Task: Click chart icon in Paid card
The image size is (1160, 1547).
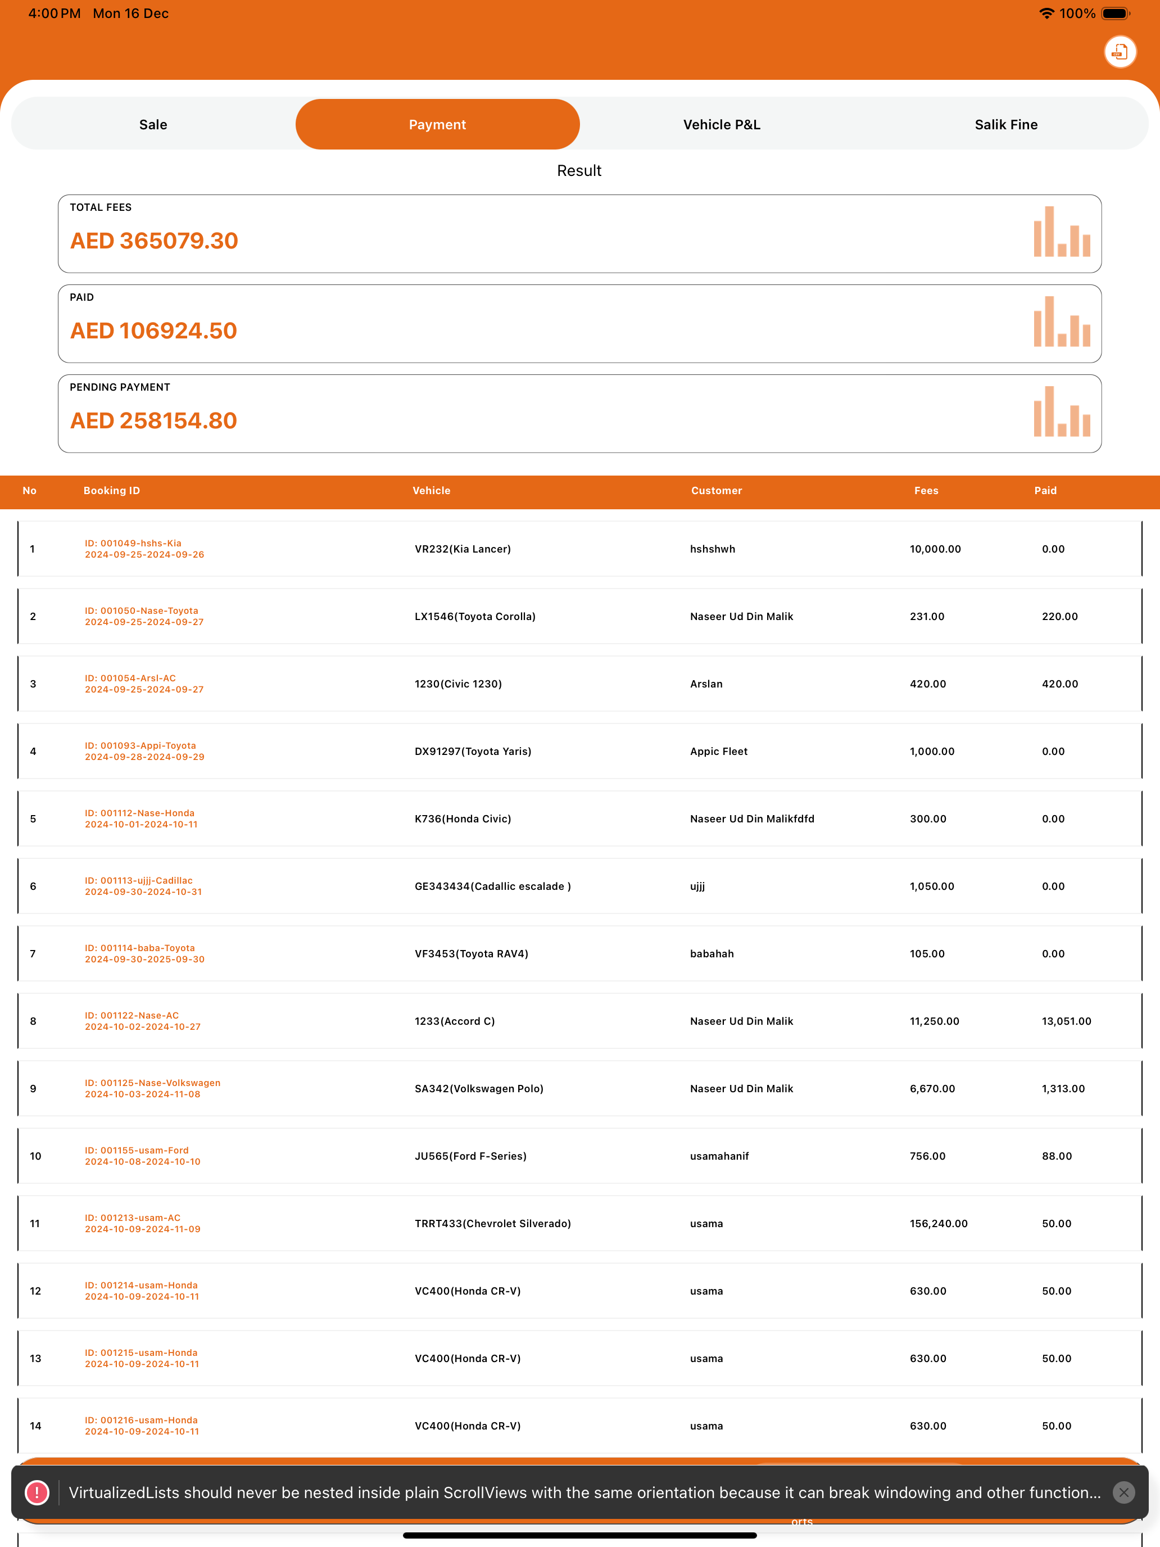Action: click(1062, 322)
